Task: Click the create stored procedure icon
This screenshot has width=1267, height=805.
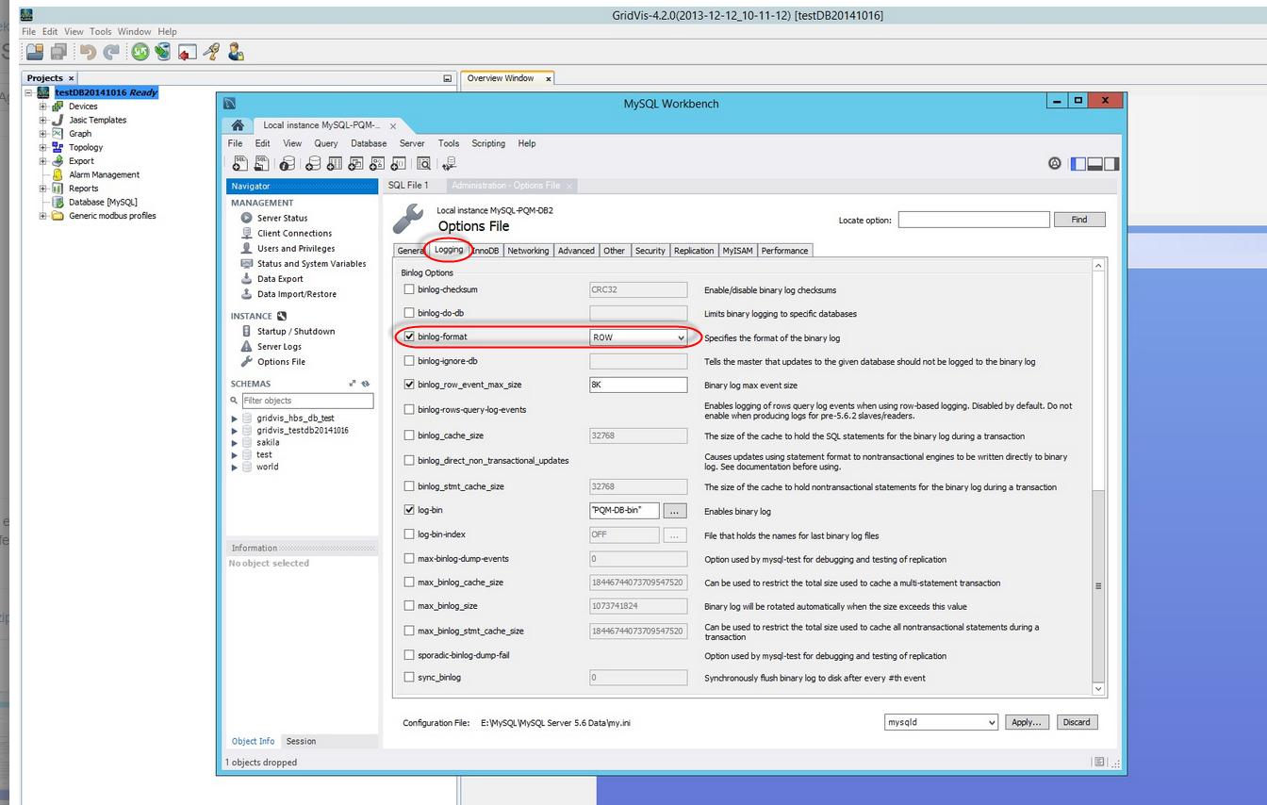Action: [377, 164]
